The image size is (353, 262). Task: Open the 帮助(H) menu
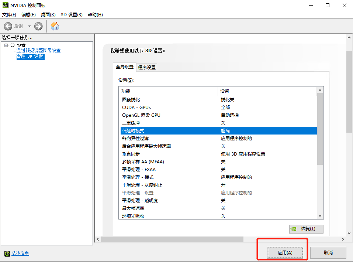click(x=95, y=15)
